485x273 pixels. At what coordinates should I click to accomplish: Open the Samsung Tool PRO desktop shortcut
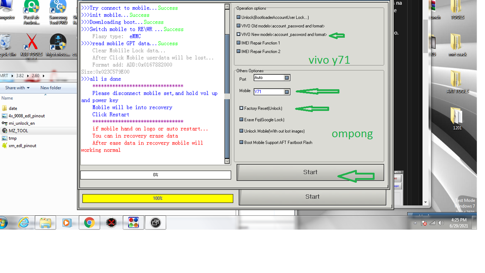[58, 11]
